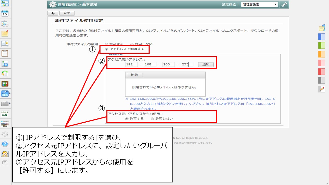Click the 変更 button
The width and height of the screenshot is (329, 185).
click(67, 13)
